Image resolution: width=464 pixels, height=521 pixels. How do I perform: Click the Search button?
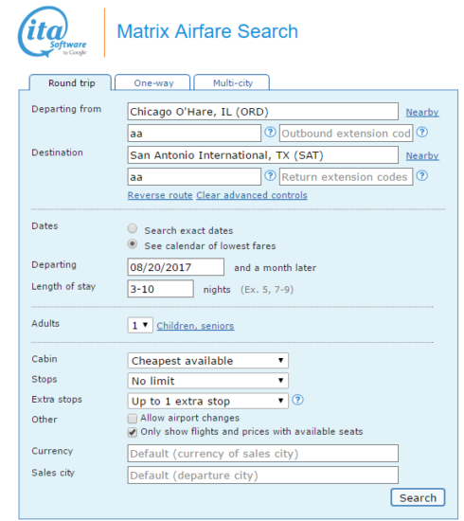click(x=418, y=497)
